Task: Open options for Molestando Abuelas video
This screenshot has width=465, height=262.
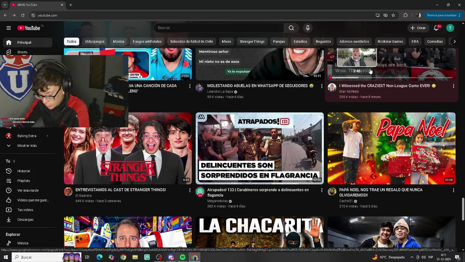Action: tap(322, 86)
